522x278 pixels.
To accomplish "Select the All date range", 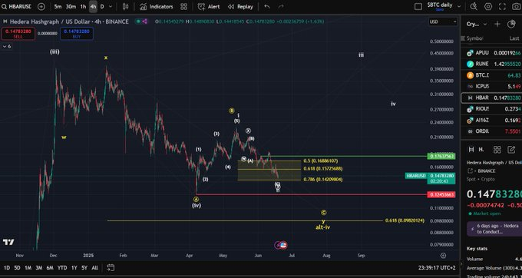I will coord(95,268).
